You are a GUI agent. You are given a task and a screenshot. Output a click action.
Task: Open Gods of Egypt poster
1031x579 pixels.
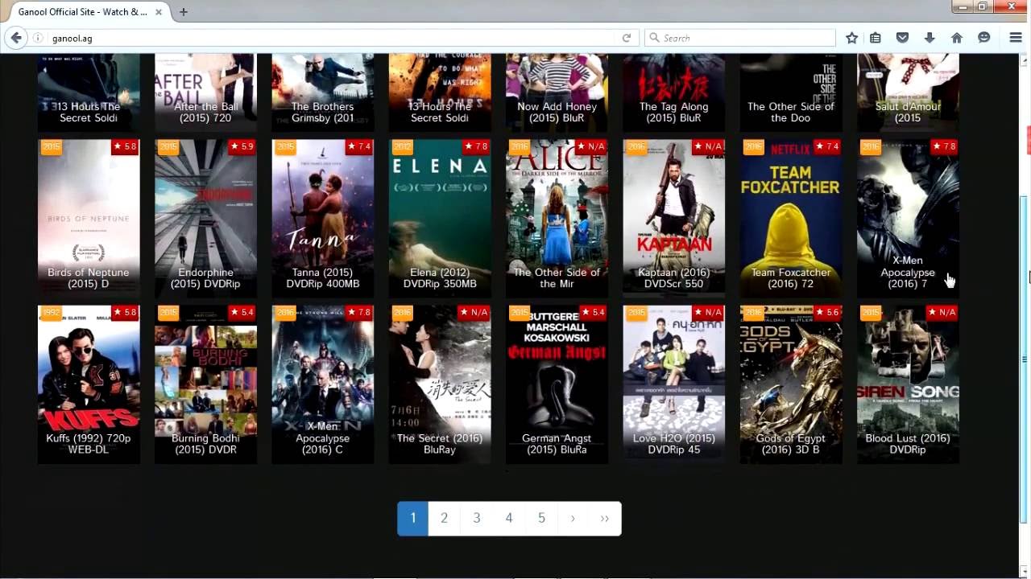(x=791, y=384)
